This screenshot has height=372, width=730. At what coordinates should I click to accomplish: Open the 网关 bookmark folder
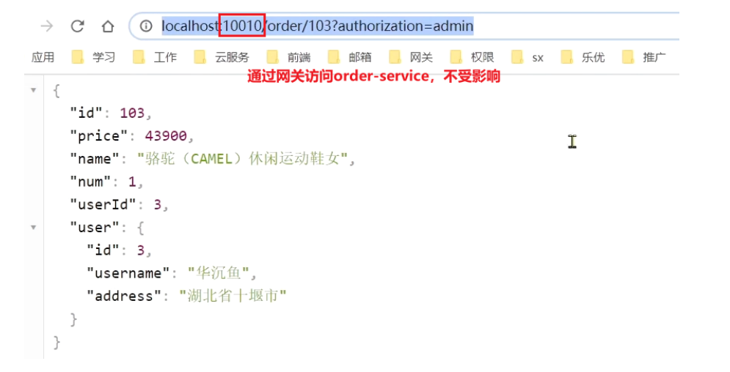pos(411,57)
